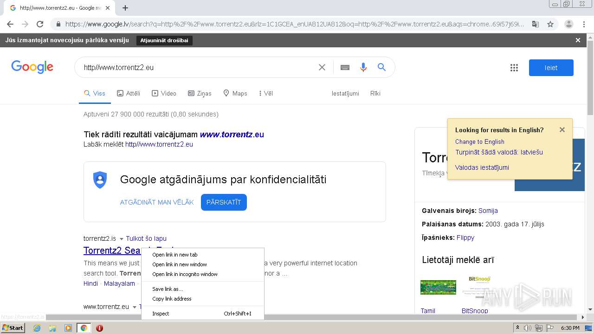Screen dimensions: 594x334
Task: Close the outdated browser warning bar
Action: point(578,40)
